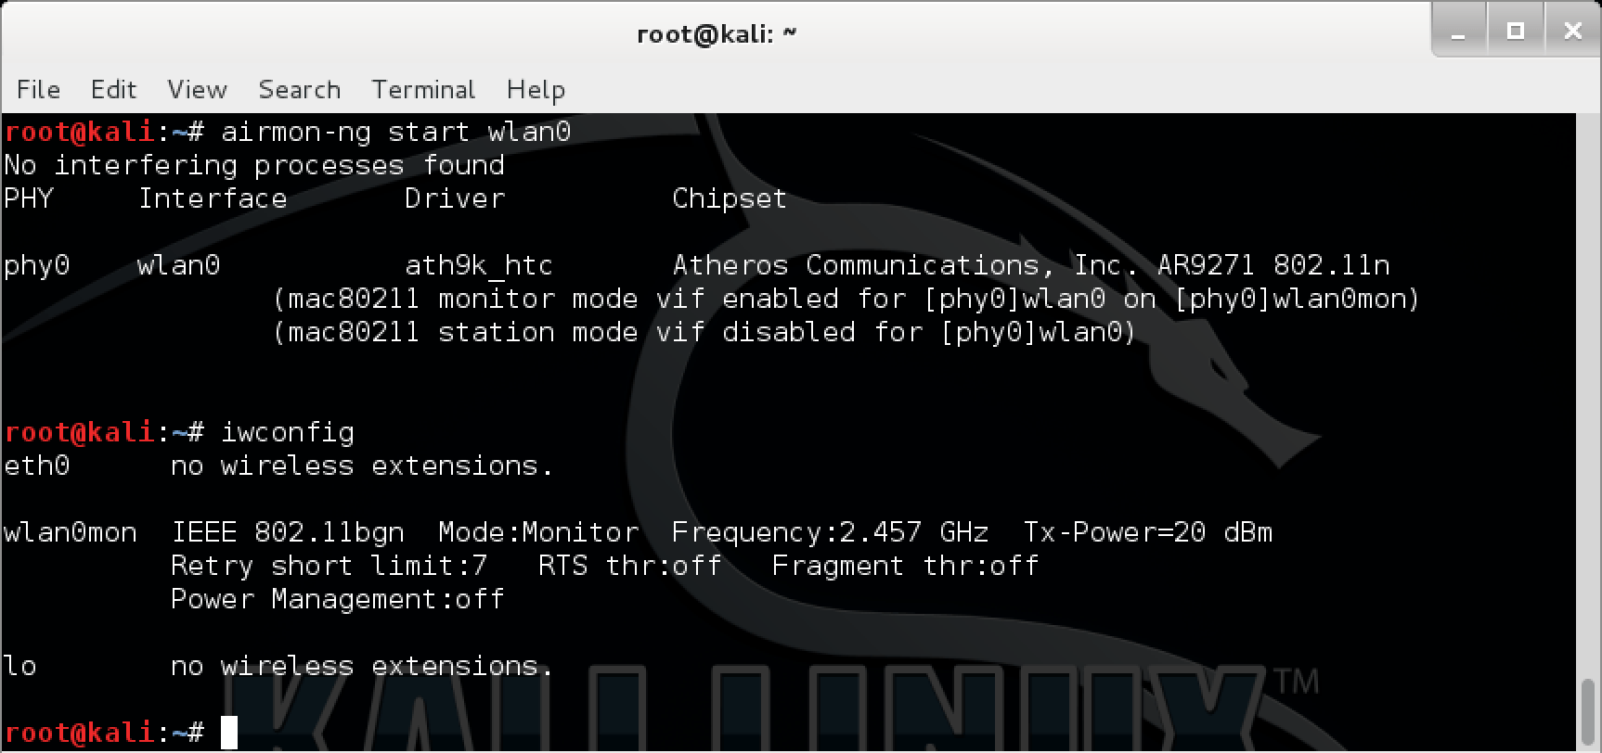This screenshot has width=1602, height=753.
Task: Click the 'Power Management:off' line
Action: (x=337, y=599)
